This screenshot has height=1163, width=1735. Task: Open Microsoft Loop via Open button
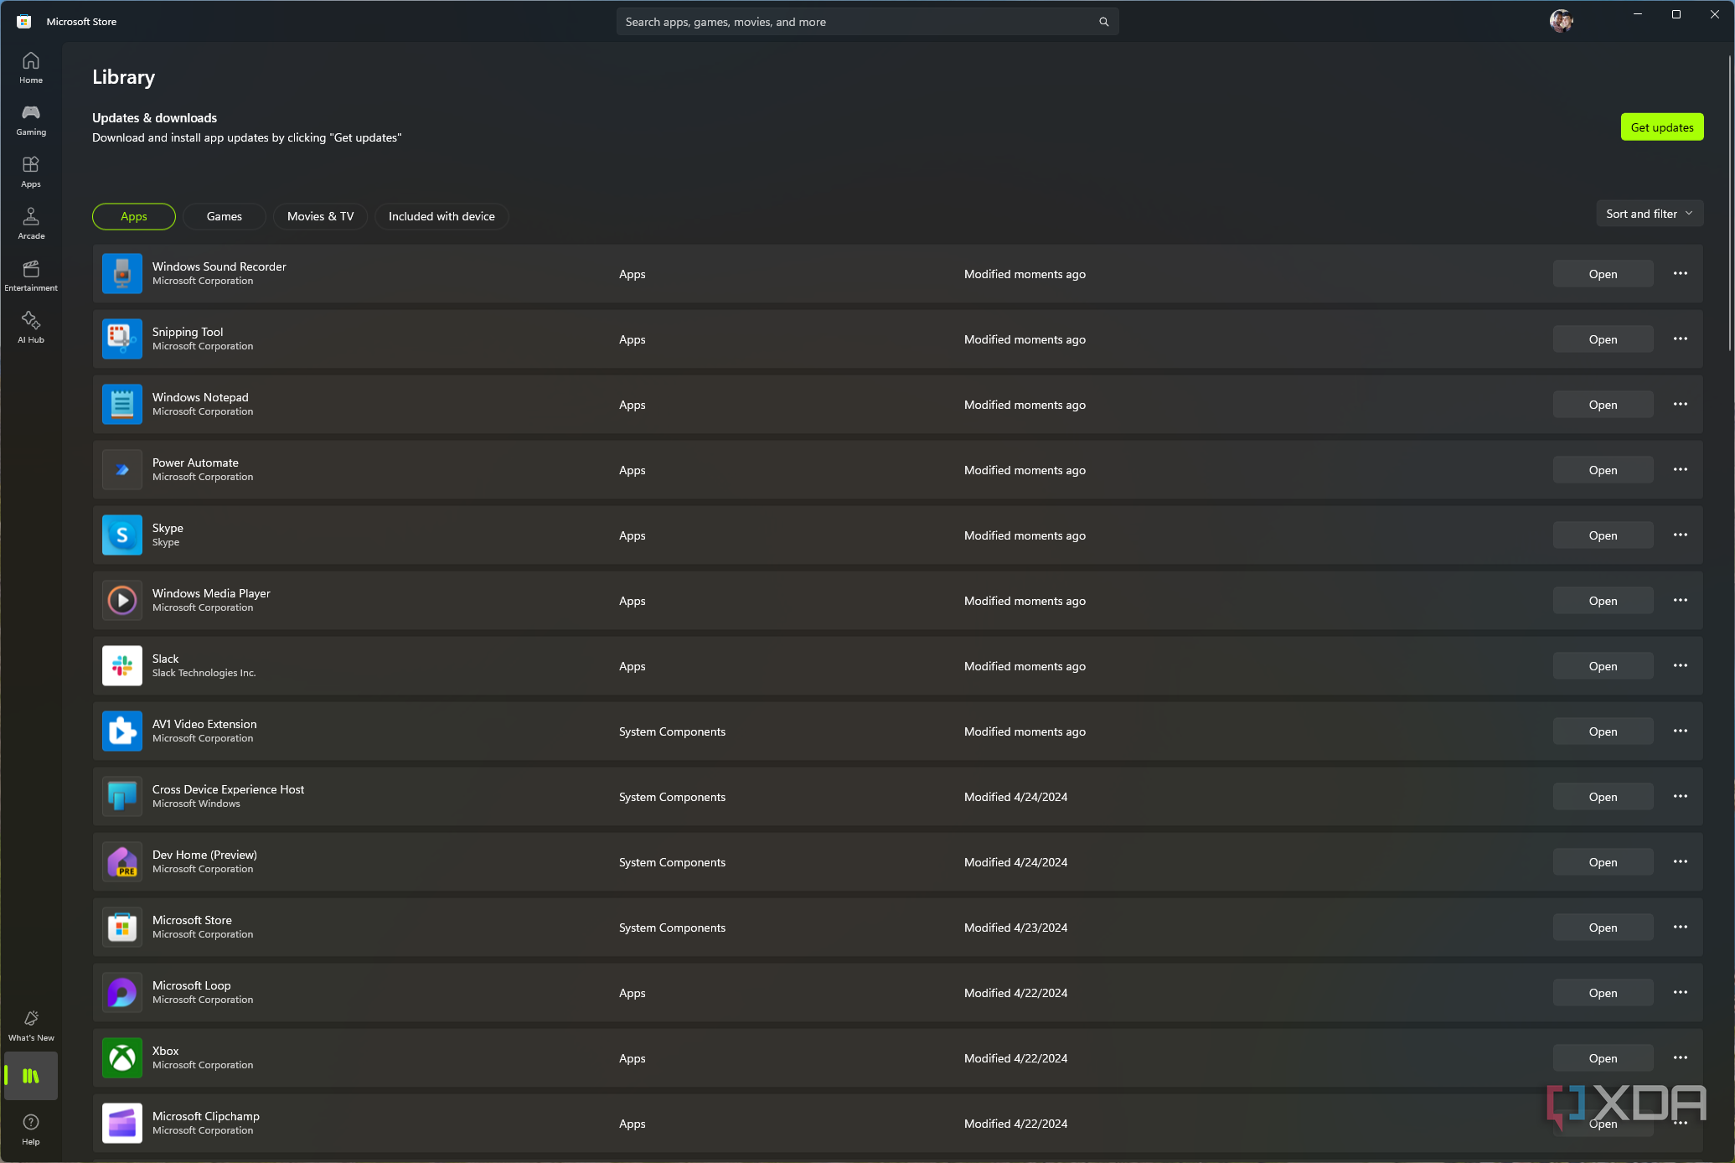point(1603,993)
